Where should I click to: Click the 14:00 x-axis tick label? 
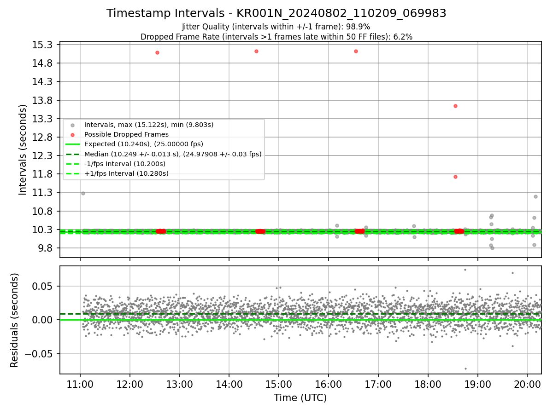[x=229, y=384]
